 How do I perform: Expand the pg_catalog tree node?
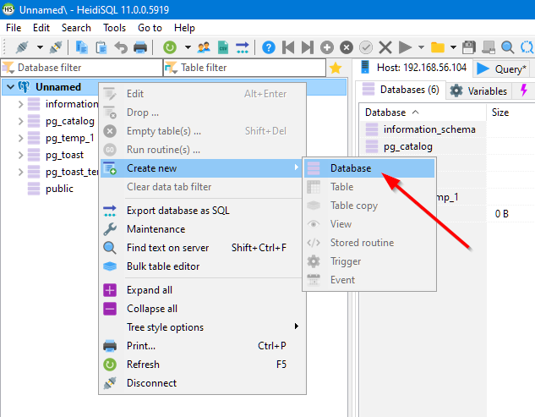[21, 121]
